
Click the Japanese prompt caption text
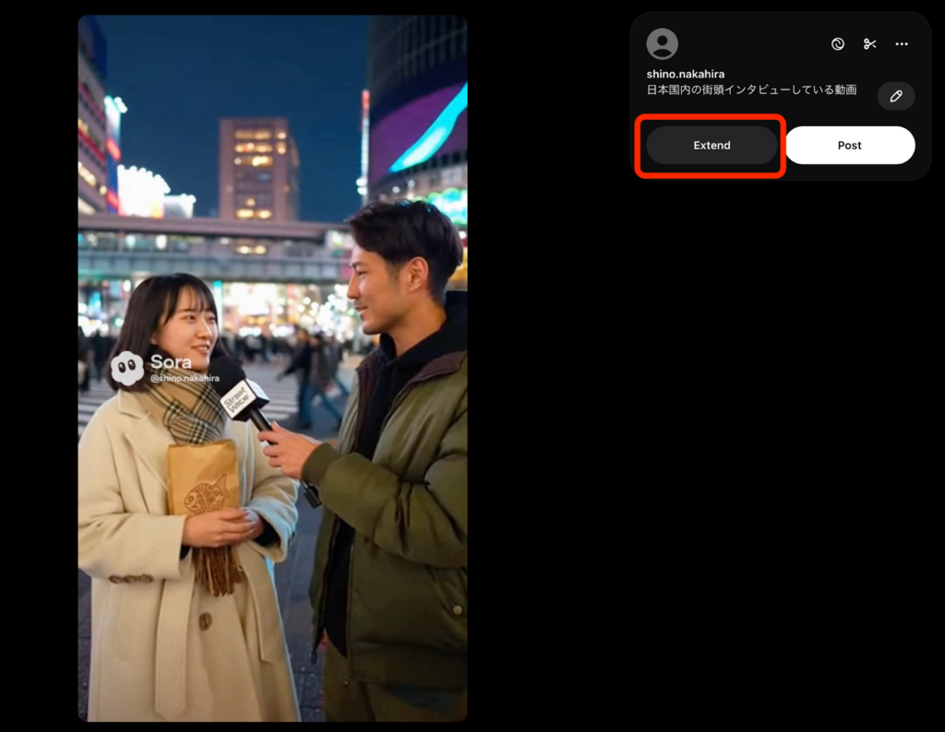point(751,90)
